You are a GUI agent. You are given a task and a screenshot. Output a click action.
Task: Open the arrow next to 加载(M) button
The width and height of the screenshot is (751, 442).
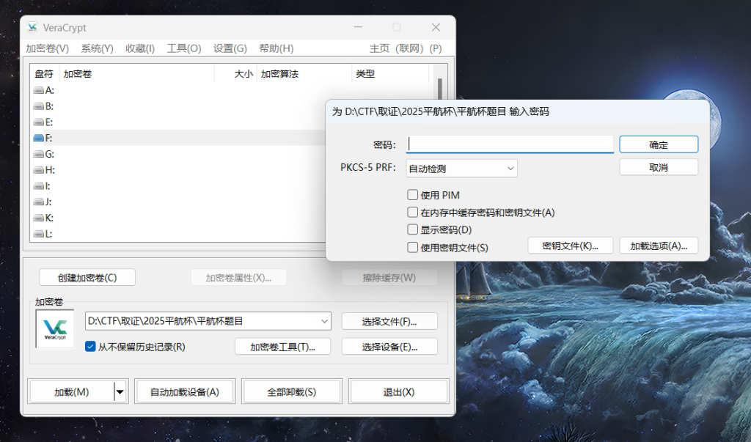120,392
